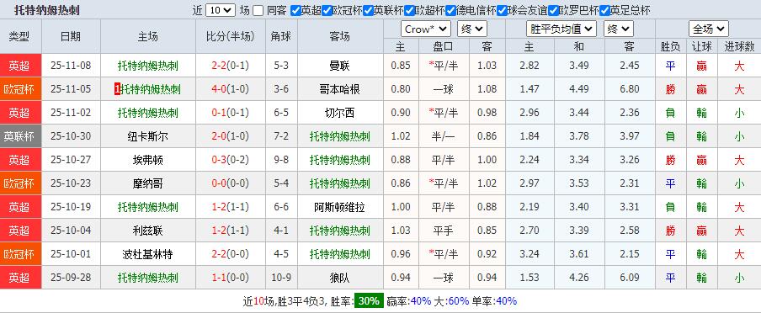Click the date cell 25-10-19
Viewport: 761px width, 313px height.
coord(71,207)
